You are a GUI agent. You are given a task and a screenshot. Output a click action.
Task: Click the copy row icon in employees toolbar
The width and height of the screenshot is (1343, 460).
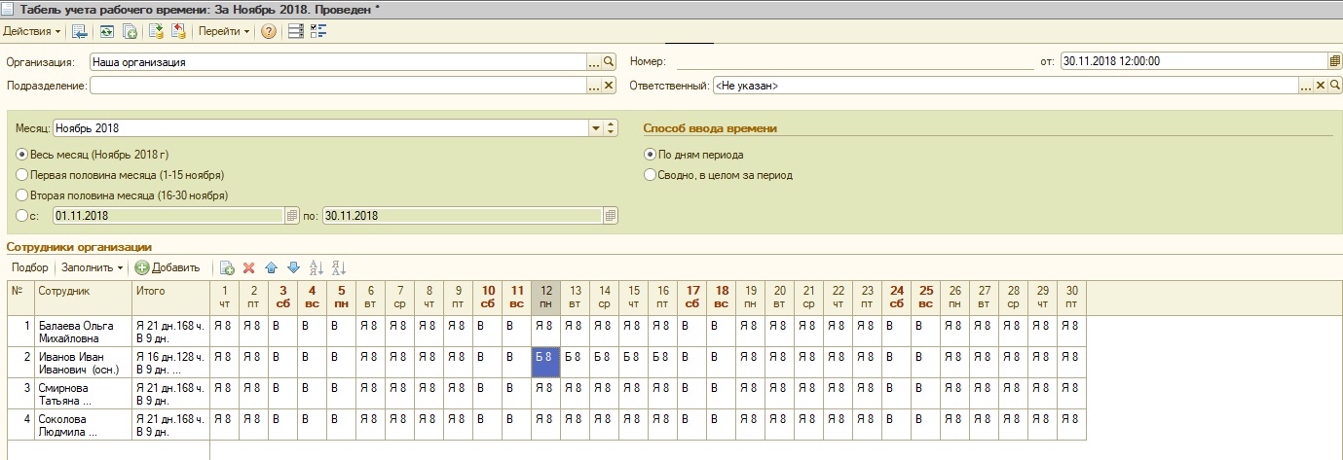(227, 267)
